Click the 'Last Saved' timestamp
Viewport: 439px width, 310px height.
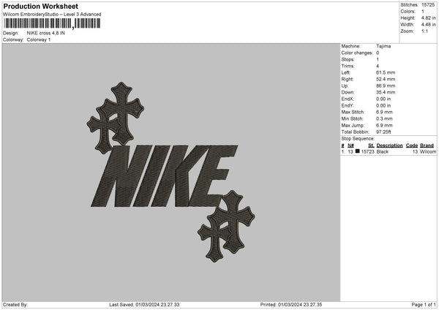click(x=144, y=305)
